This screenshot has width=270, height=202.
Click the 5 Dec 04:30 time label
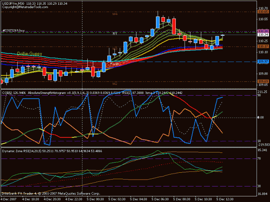pyautogui.click(x=139, y=199)
